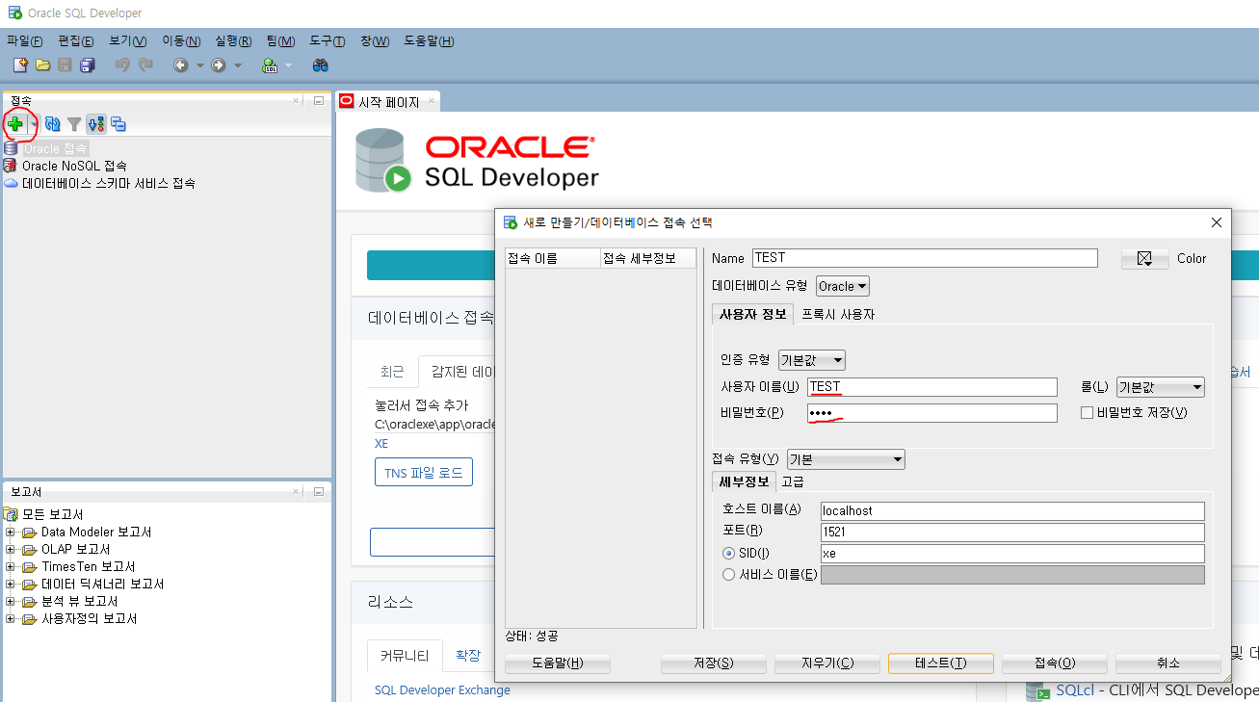
Task: Expand the 데이터 딕셔너리 보고서 node
Action: [11, 585]
